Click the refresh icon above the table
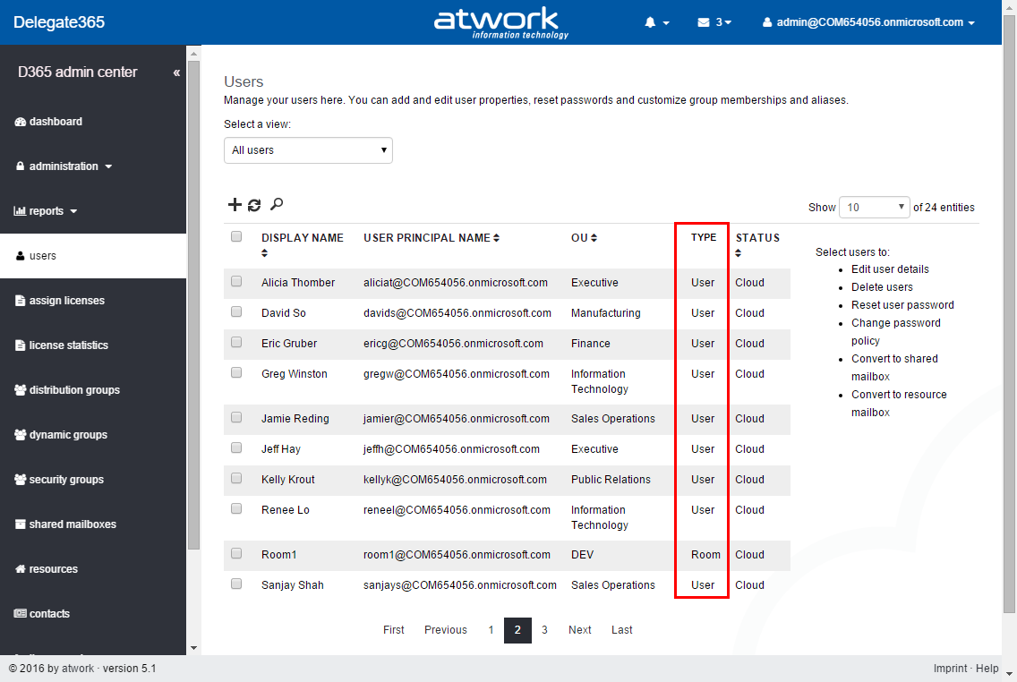This screenshot has width=1017, height=682. point(254,205)
